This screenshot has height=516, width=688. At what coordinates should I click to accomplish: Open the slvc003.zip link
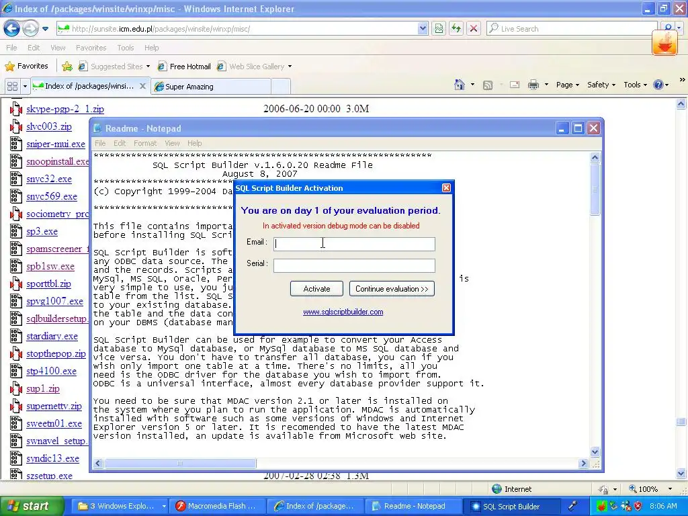coord(48,126)
